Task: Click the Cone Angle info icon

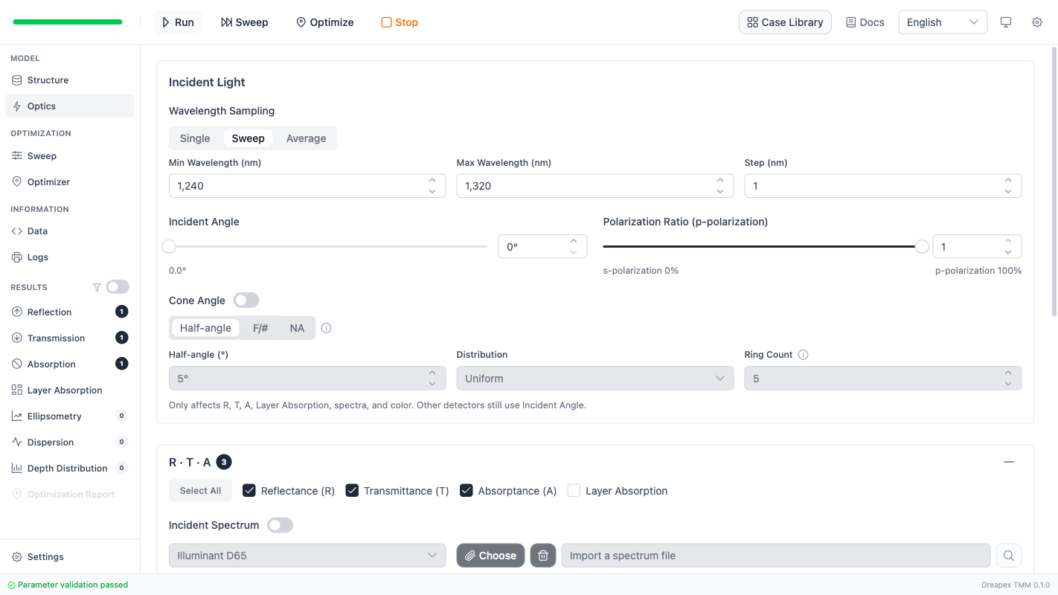Action: click(x=326, y=328)
